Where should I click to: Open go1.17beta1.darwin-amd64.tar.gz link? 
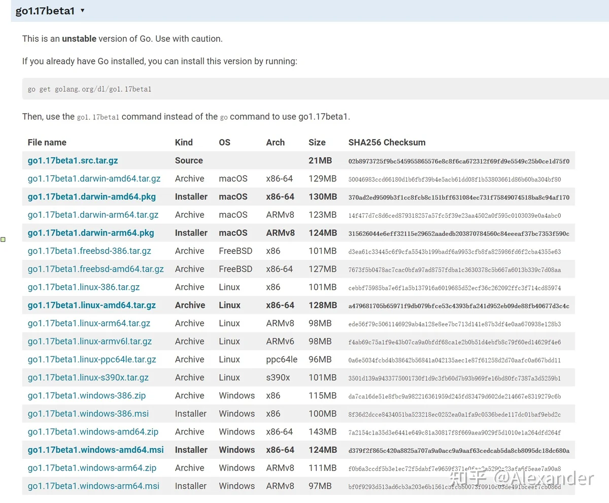click(94, 179)
